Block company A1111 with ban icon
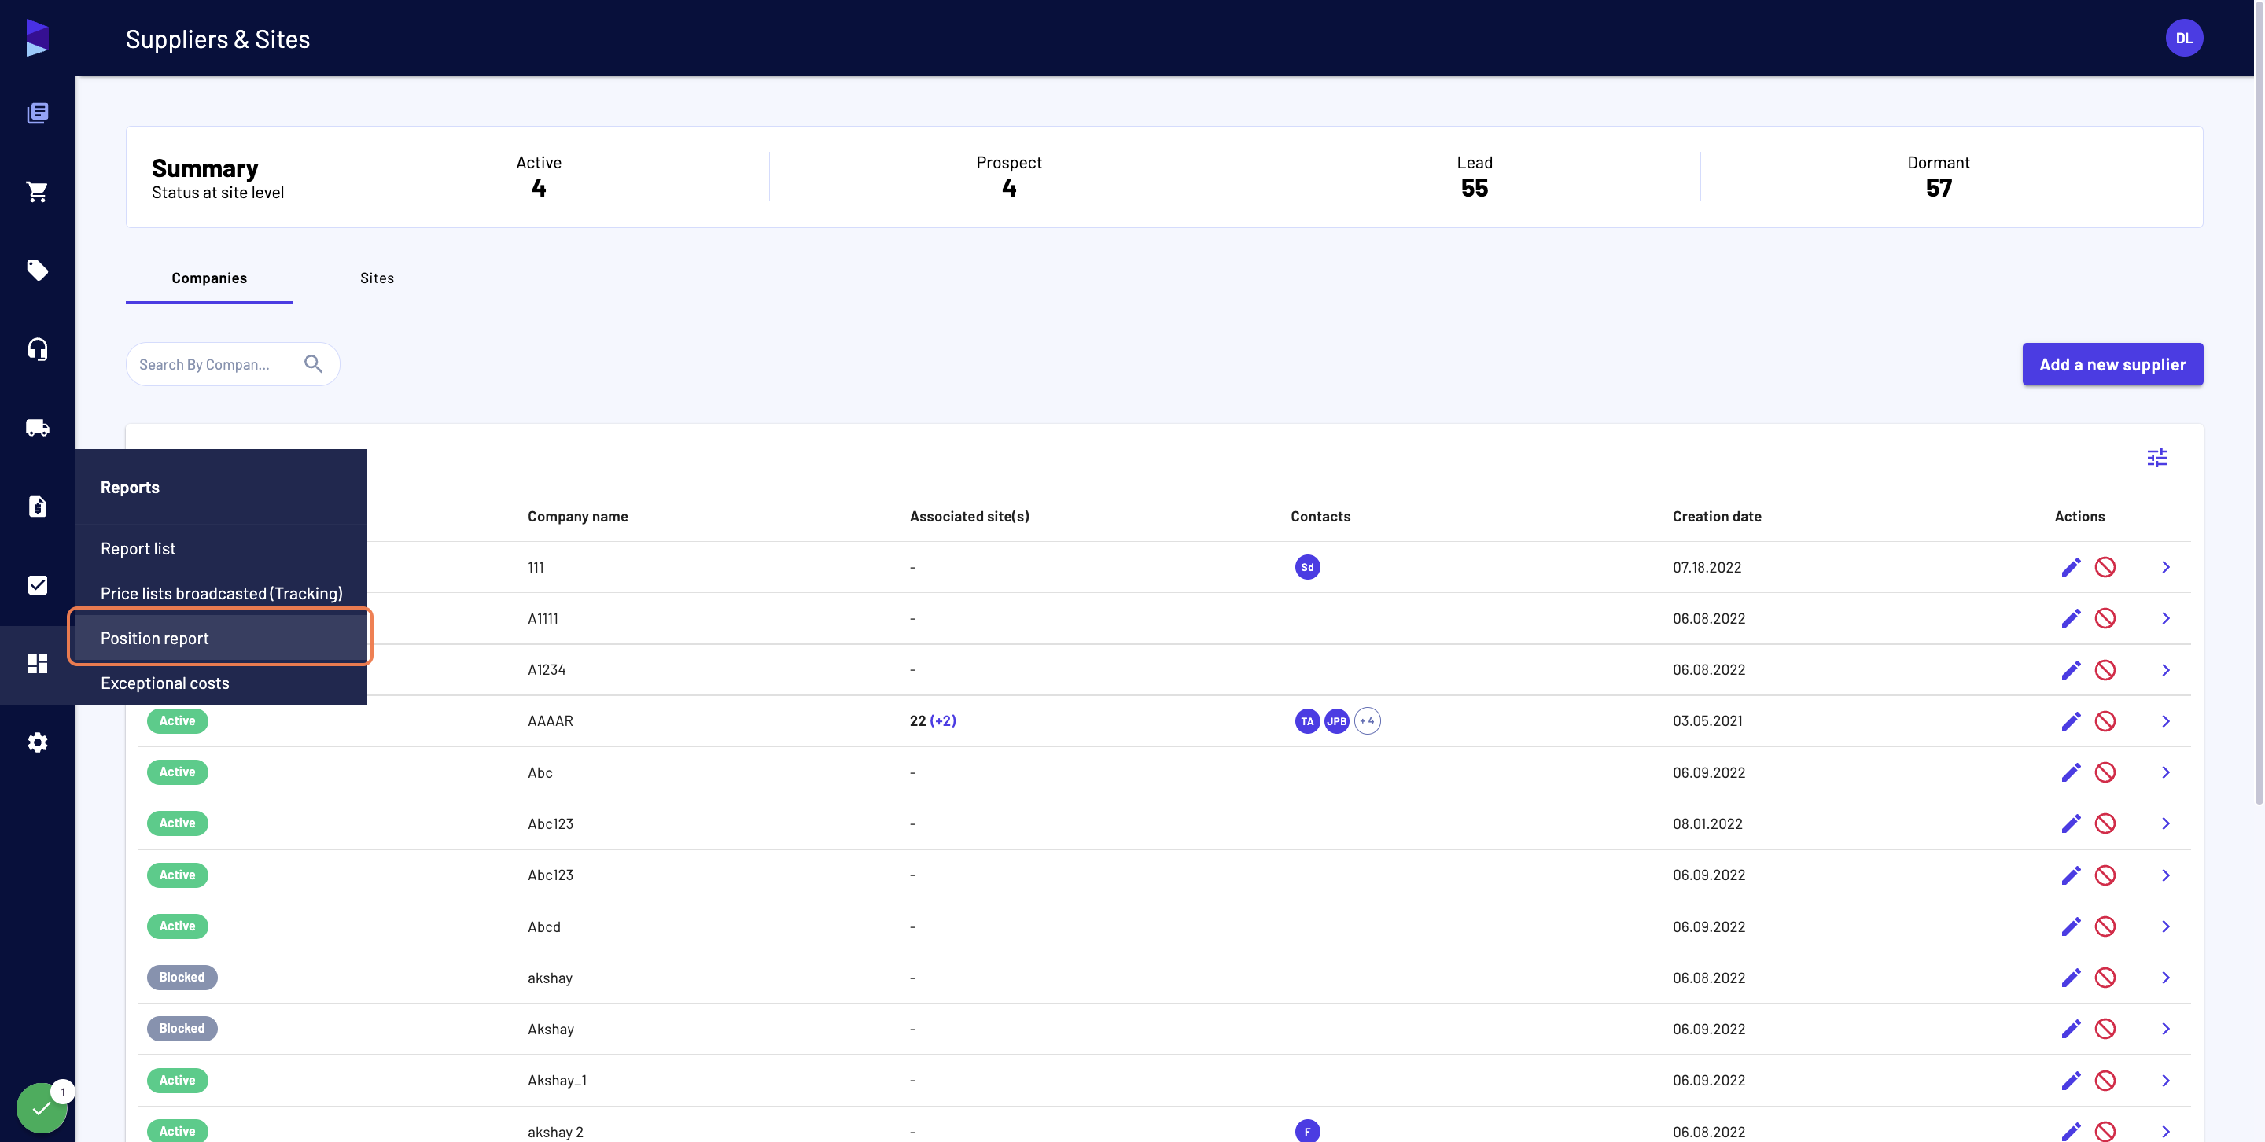Image resolution: width=2265 pixels, height=1142 pixels. tap(2104, 618)
